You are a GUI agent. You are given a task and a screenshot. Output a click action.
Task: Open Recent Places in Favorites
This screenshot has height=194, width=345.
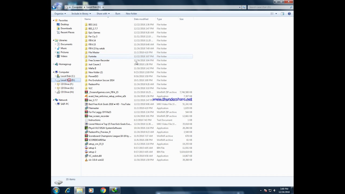pos(67,32)
